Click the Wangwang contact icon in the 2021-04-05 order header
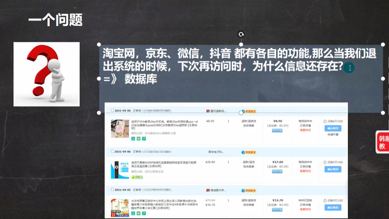 click(x=249, y=190)
